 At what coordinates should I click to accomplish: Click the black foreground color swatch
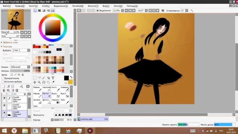pos(66,78)
